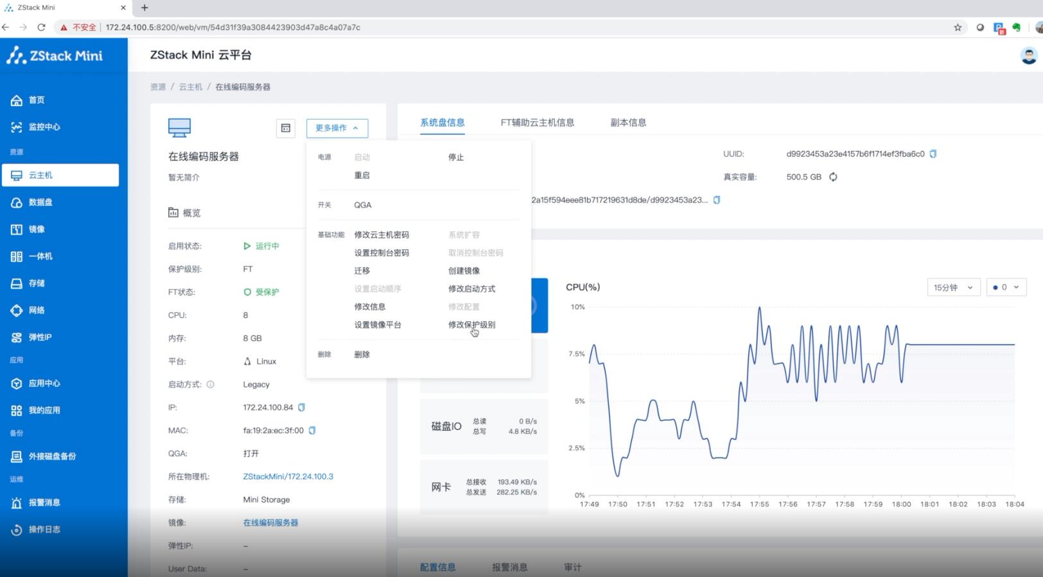Select 修改启动方式 from the menu
The width and height of the screenshot is (1043, 577).
tap(472, 289)
